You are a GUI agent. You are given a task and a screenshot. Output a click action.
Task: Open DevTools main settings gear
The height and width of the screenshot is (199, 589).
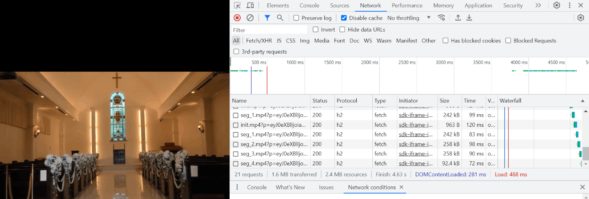(557, 5)
